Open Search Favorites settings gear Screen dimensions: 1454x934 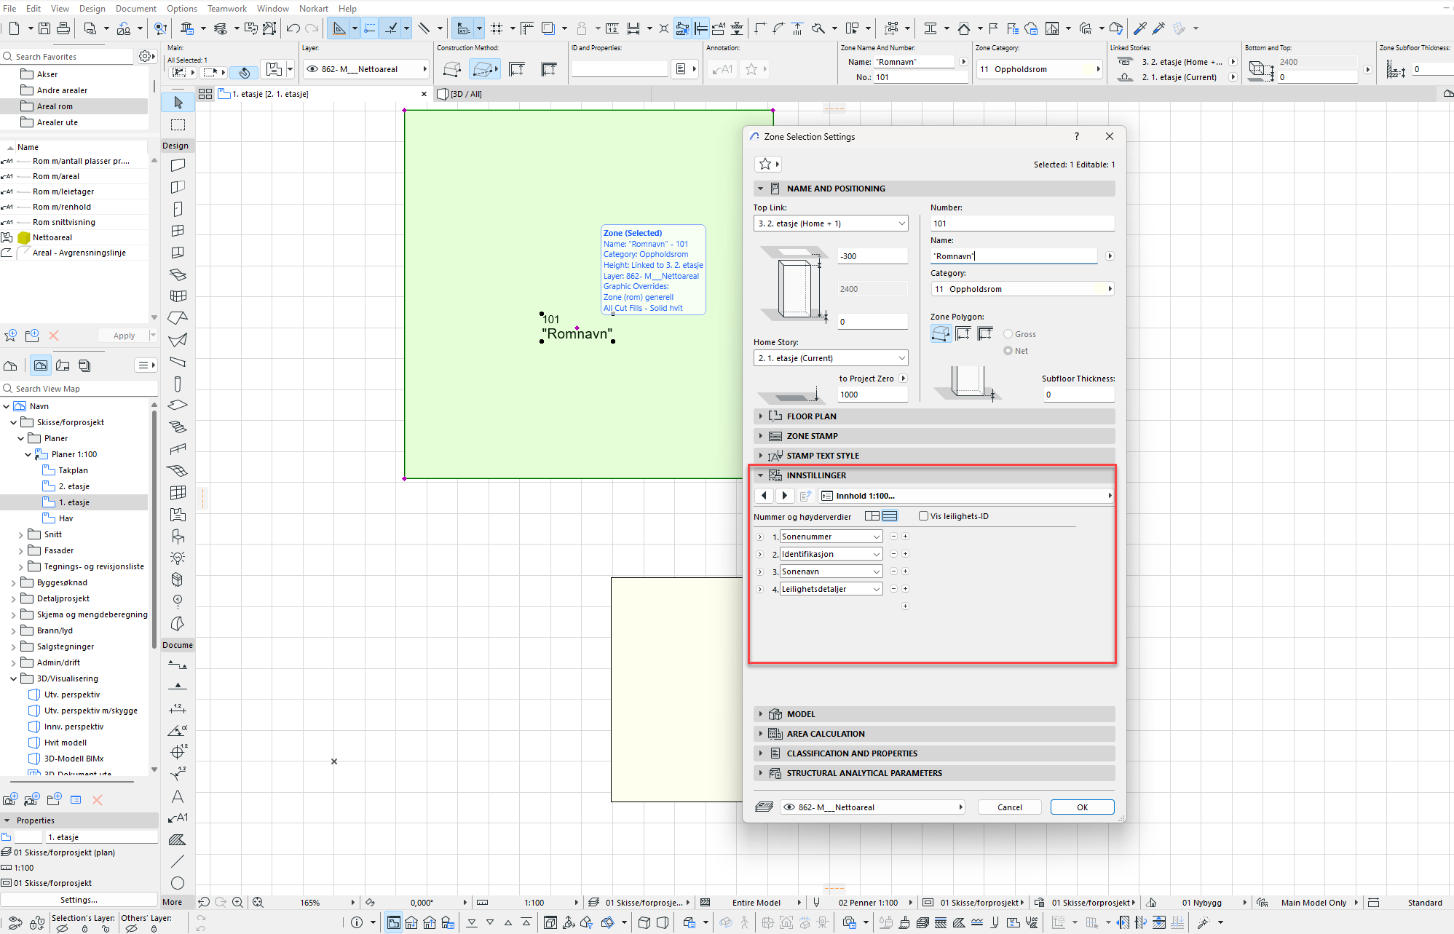(145, 57)
